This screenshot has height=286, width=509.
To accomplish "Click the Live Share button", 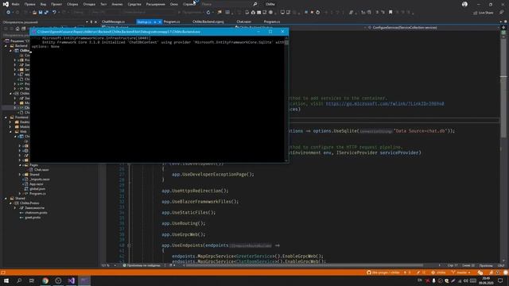I will (483, 13).
